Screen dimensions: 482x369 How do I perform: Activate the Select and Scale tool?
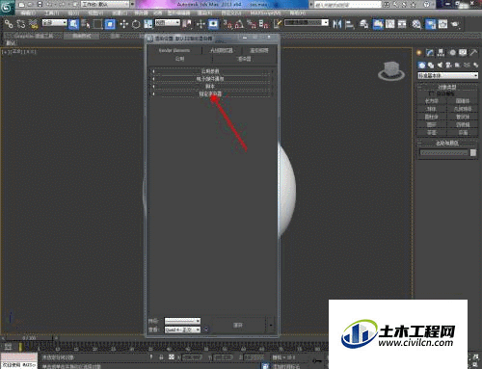pyautogui.click(x=147, y=24)
